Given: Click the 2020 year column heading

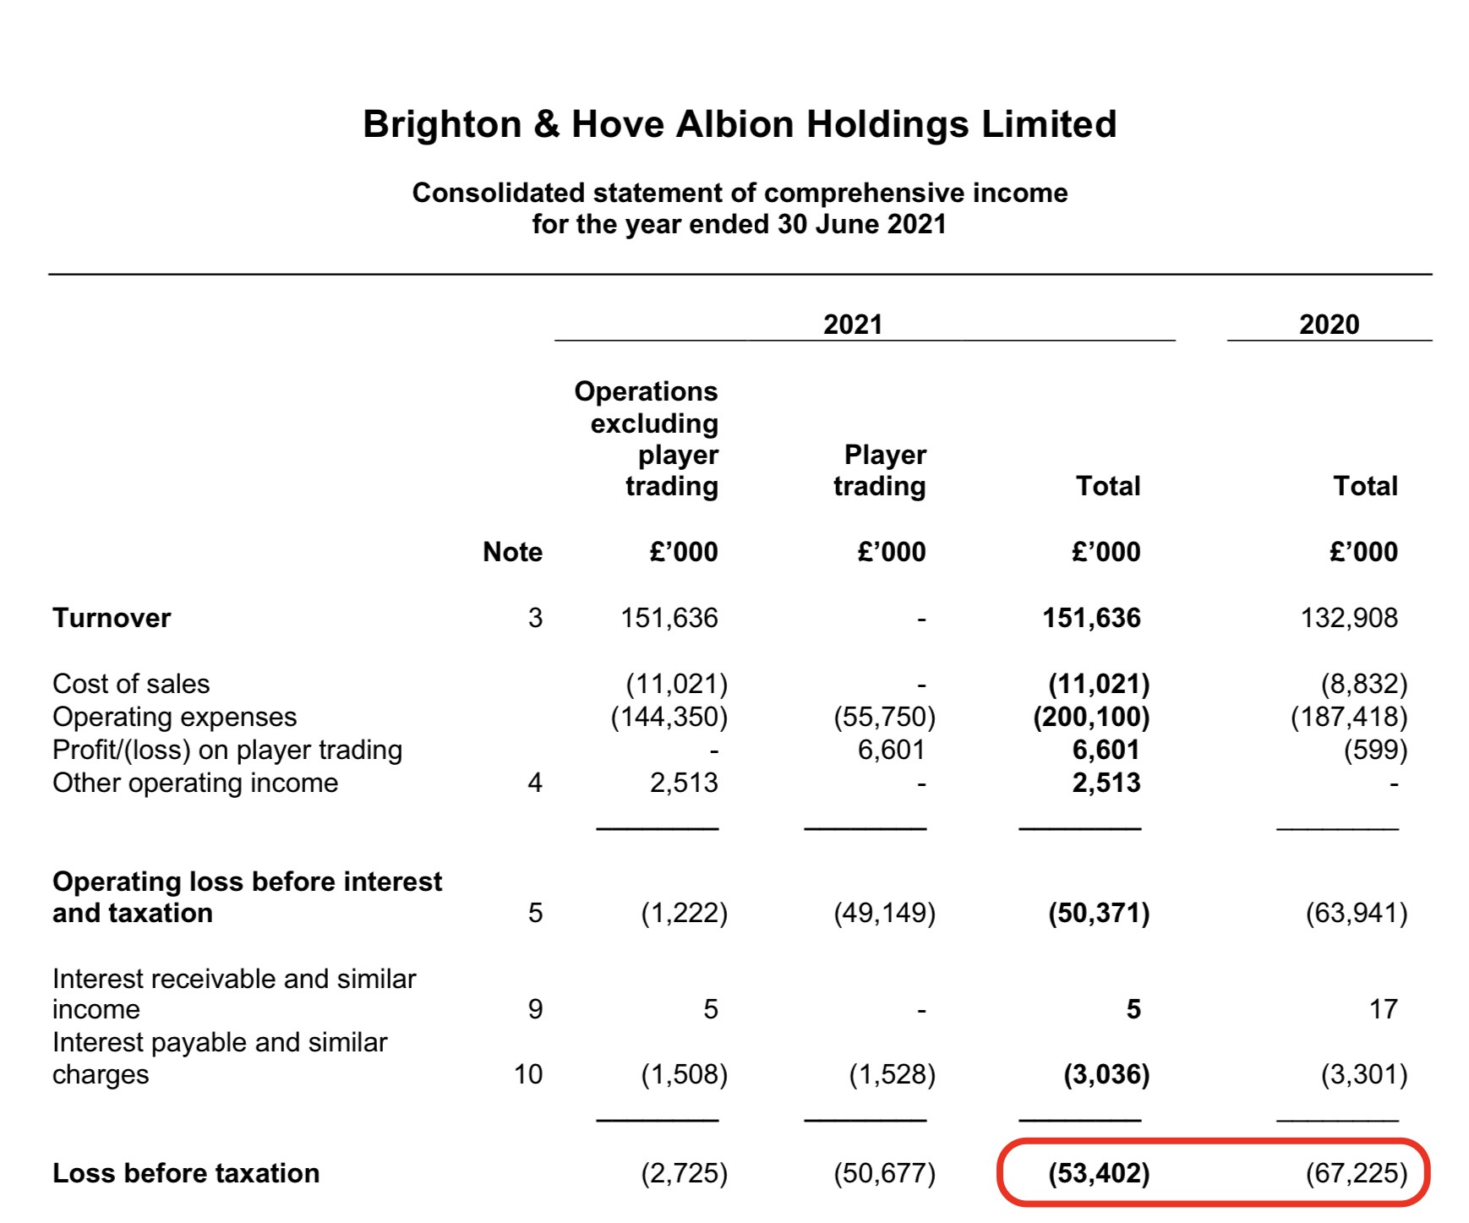Looking at the screenshot, I should [x=1330, y=325].
